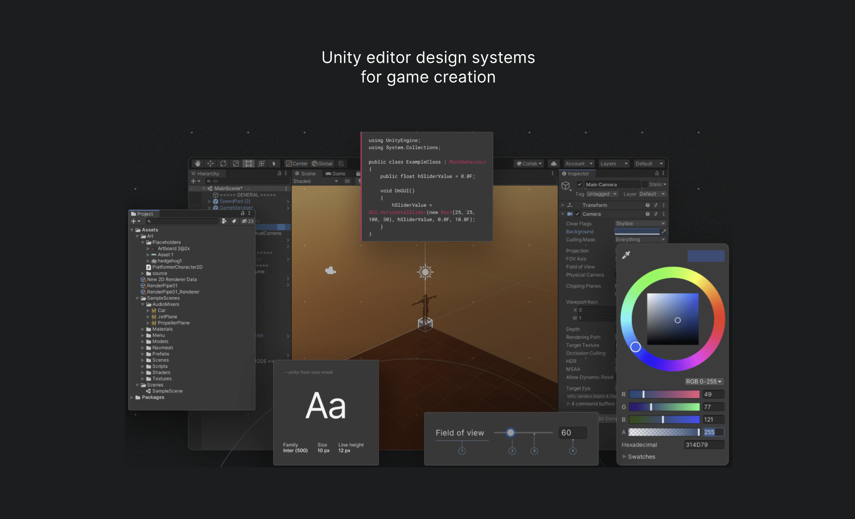Open Transform component help icon
Image resolution: width=855 pixels, height=519 pixels.
648,205
